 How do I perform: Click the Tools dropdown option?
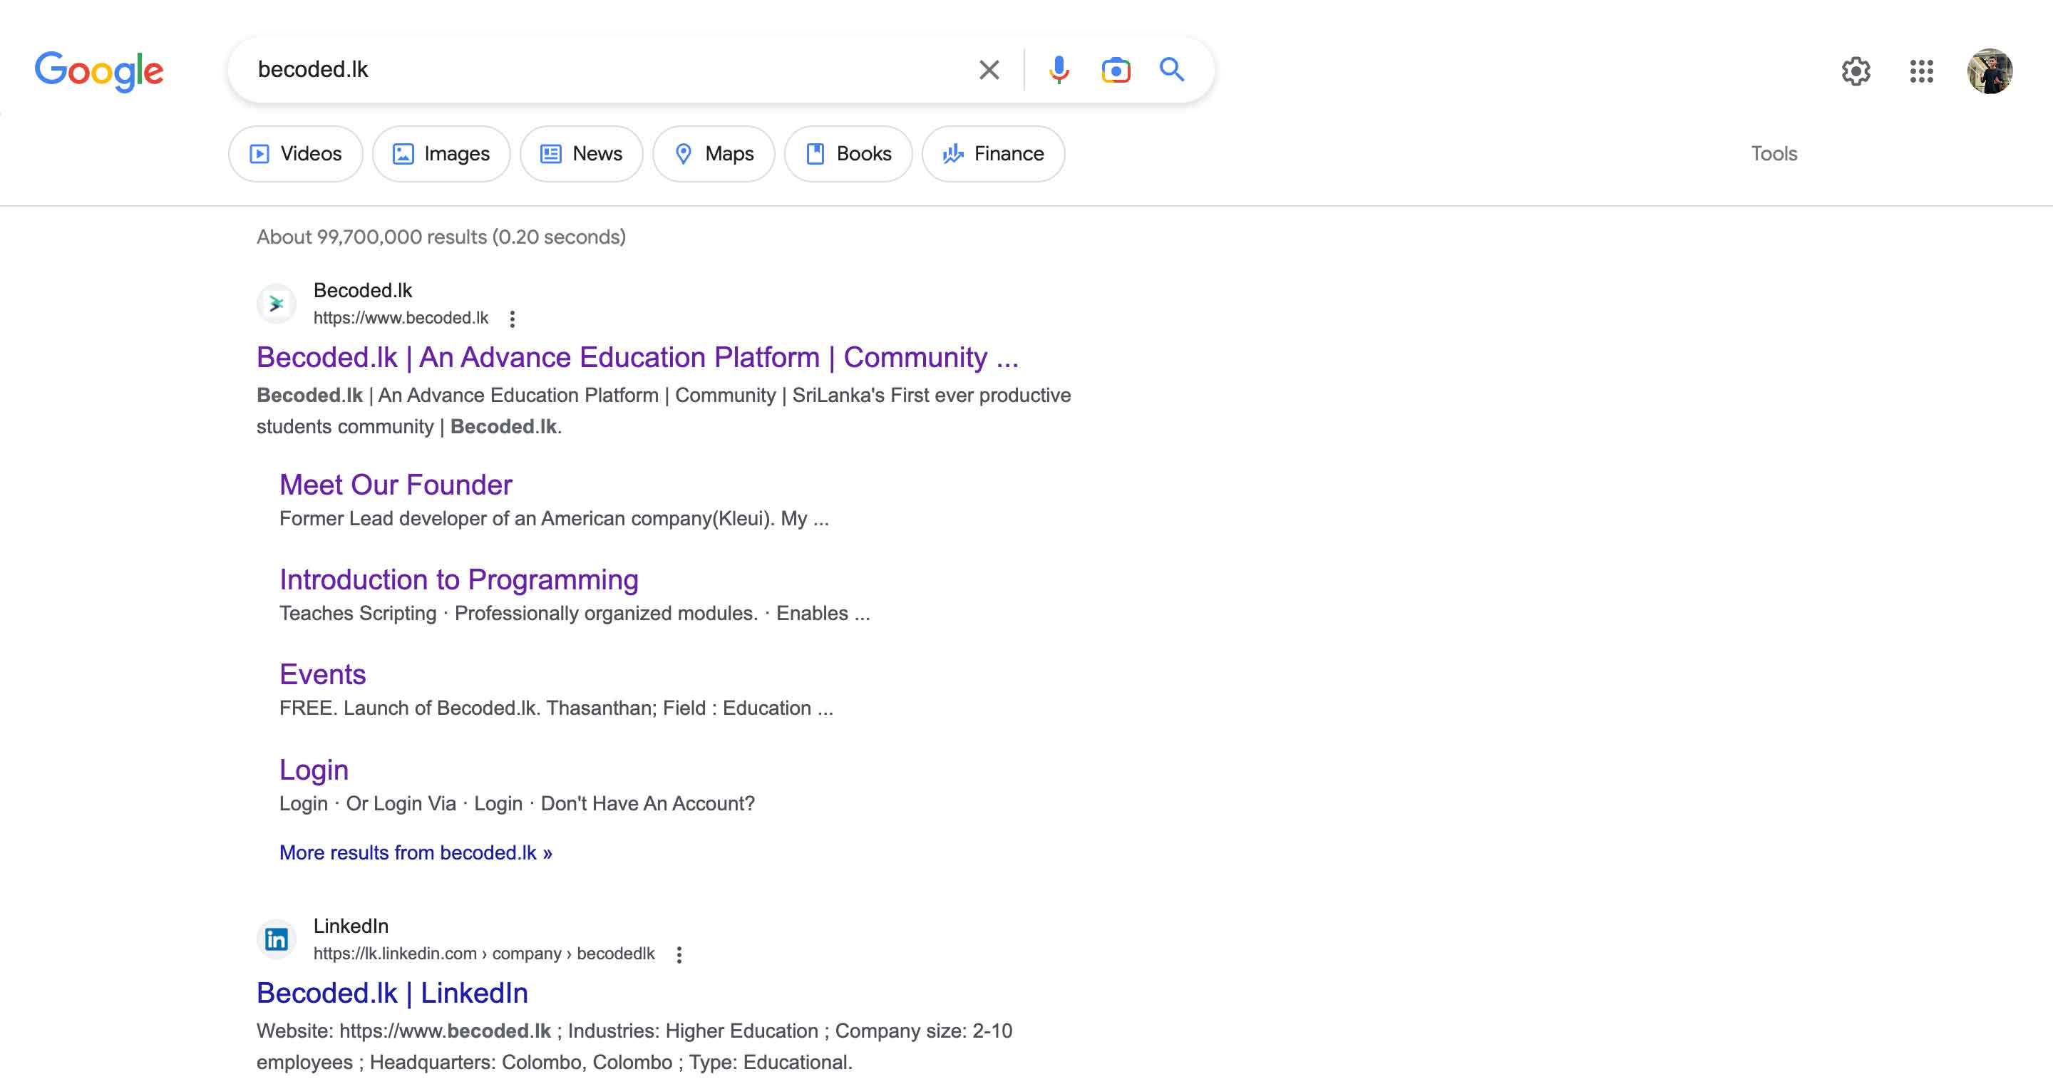coord(1775,153)
